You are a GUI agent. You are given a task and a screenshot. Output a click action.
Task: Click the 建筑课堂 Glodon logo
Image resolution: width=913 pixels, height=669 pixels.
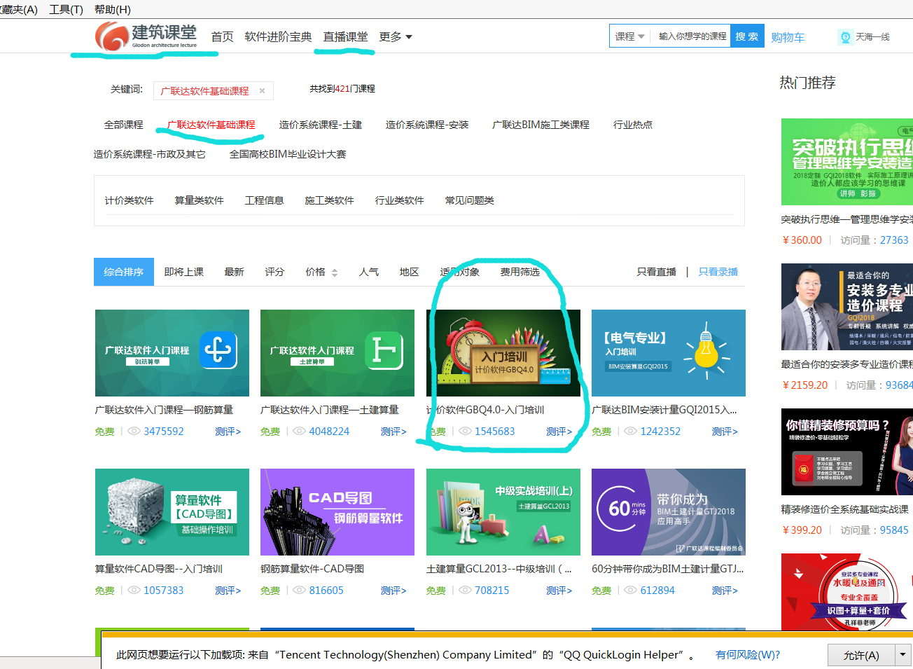click(x=146, y=36)
